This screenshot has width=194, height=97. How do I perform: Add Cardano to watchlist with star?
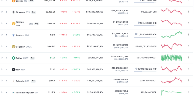(x=2, y=35)
